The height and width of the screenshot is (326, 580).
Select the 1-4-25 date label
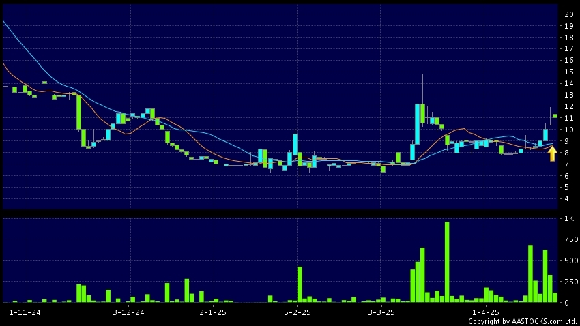click(486, 312)
